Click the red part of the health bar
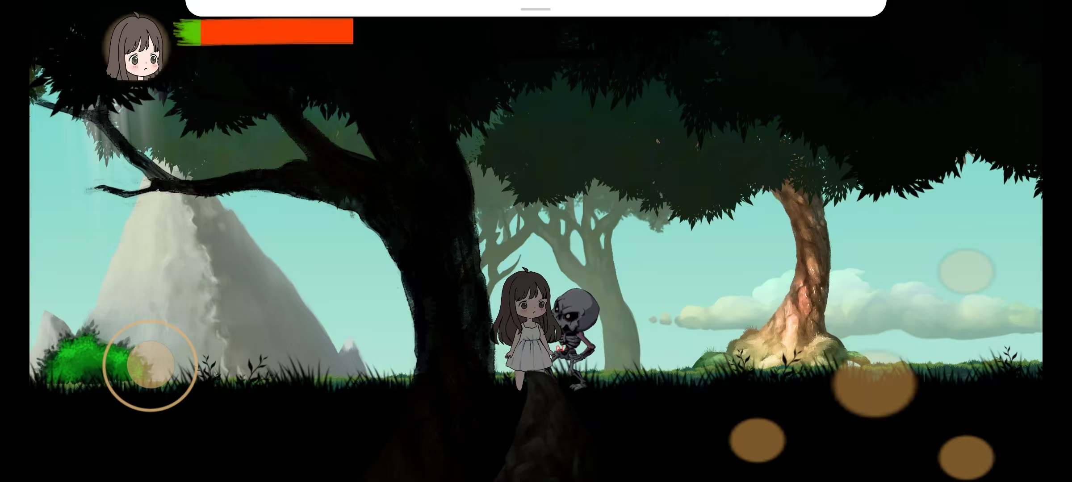This screenshot has width=1072, height=482. point(277,31)
